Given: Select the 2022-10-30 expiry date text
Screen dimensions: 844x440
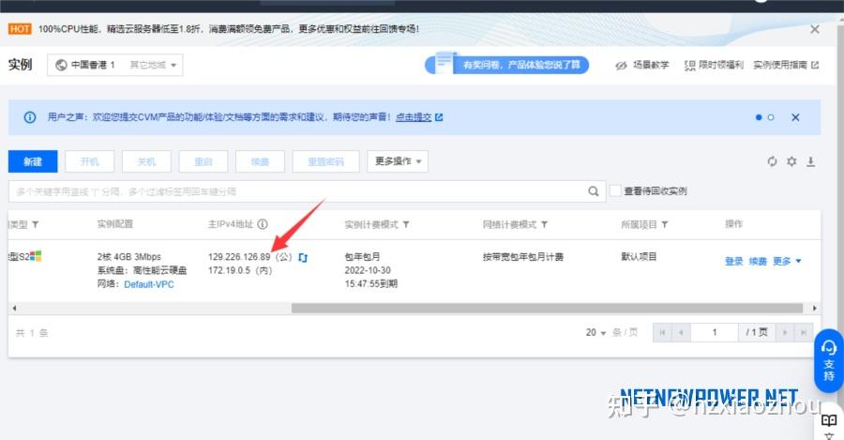Looking at the screenshot, I should [368, 270].
